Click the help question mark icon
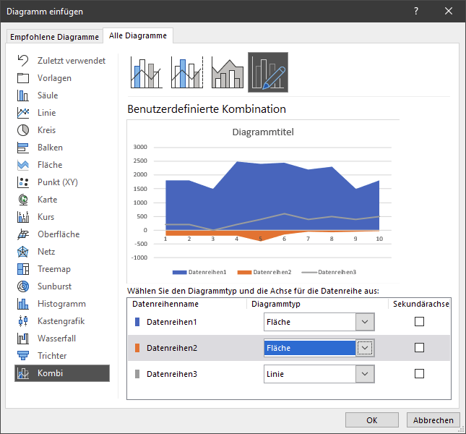 click(416, 11)
